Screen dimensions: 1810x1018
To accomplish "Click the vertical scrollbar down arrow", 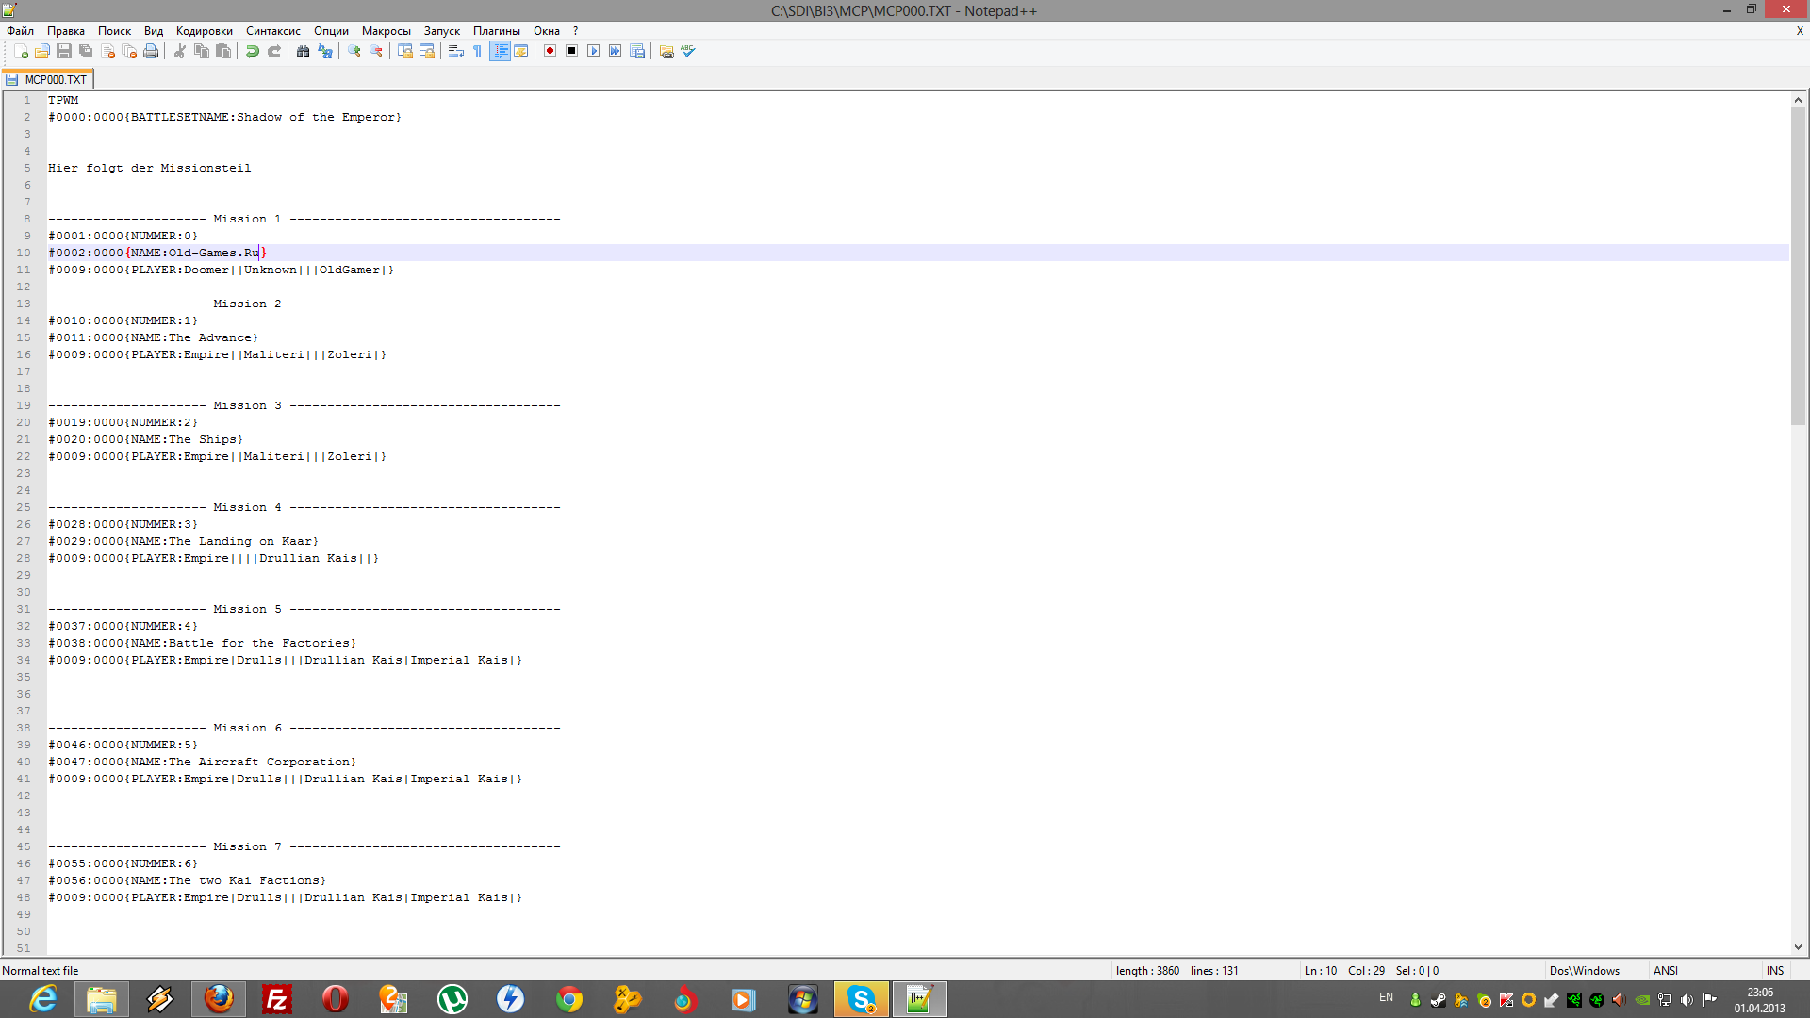I will point(1798,947).
